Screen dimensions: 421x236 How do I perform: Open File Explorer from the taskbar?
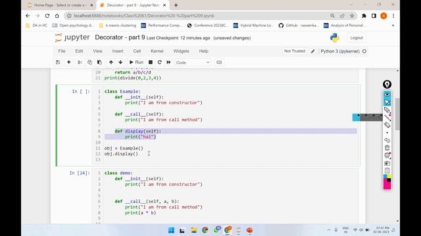tap(193, 230)
